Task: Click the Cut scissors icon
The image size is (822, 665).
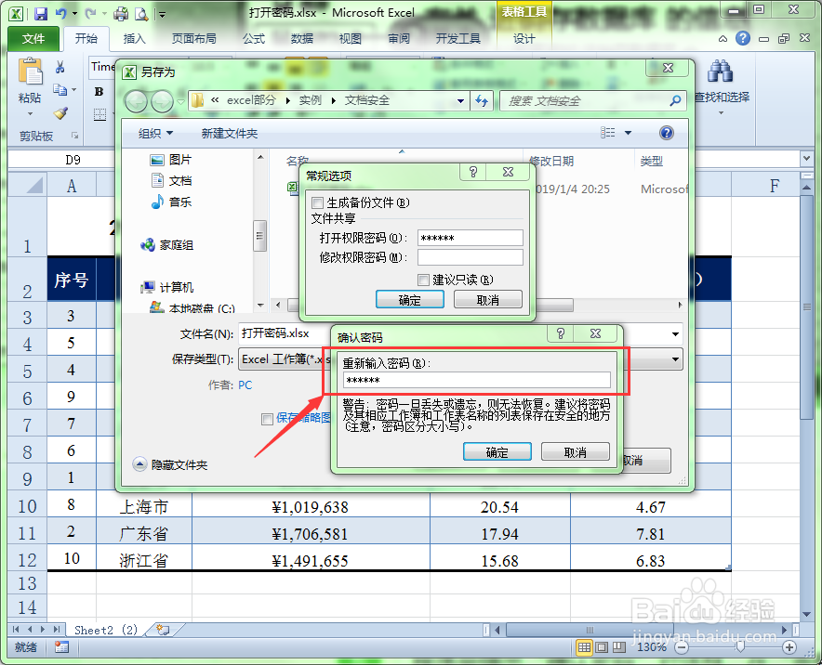Action: coord(60,67)
